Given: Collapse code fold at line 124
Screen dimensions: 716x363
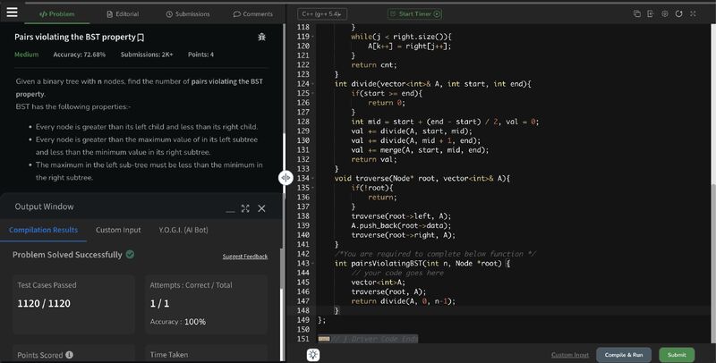Looking at the screenshot, I should tap(312, 84).
